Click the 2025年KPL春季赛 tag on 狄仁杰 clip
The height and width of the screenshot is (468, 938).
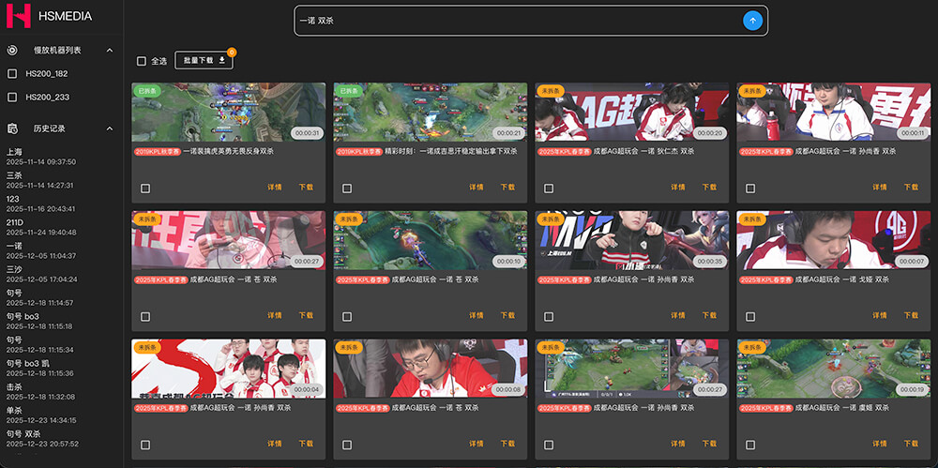pos(562,152)
